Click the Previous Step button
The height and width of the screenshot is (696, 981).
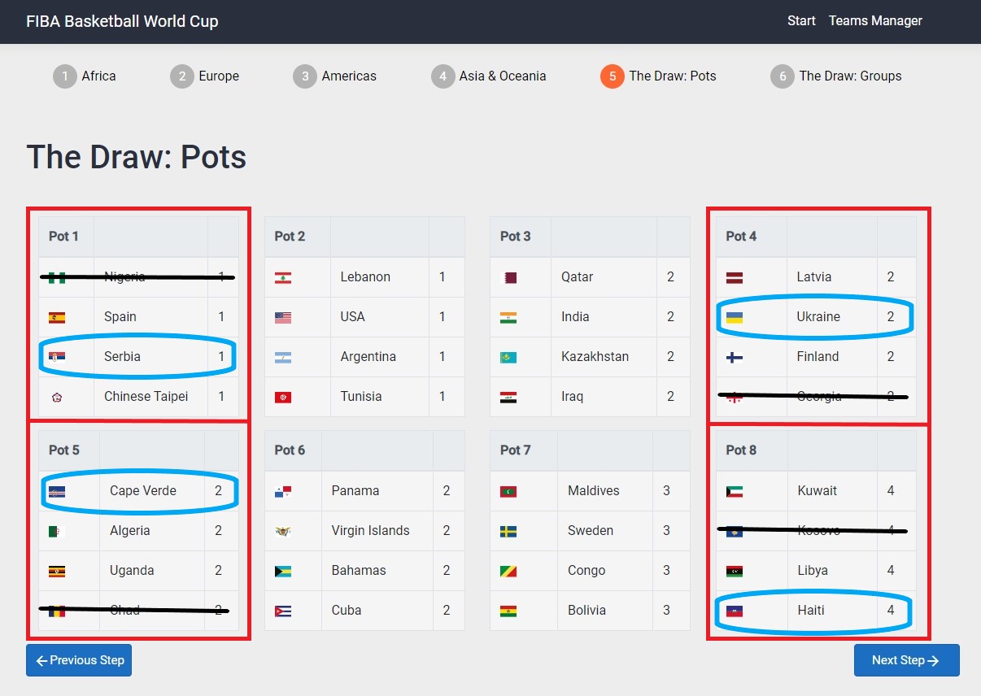[x=79, y=660]
